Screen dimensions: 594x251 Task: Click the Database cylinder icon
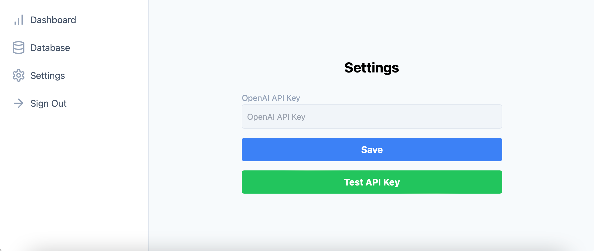tap(19, 48)
